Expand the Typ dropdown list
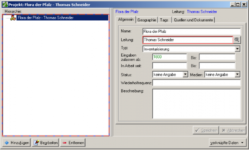This screenshot has width=249, height=150. tap(237, 49)
